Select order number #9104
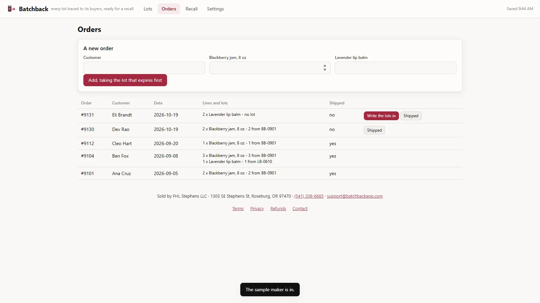The image size is (540, 303). point(87,156)
